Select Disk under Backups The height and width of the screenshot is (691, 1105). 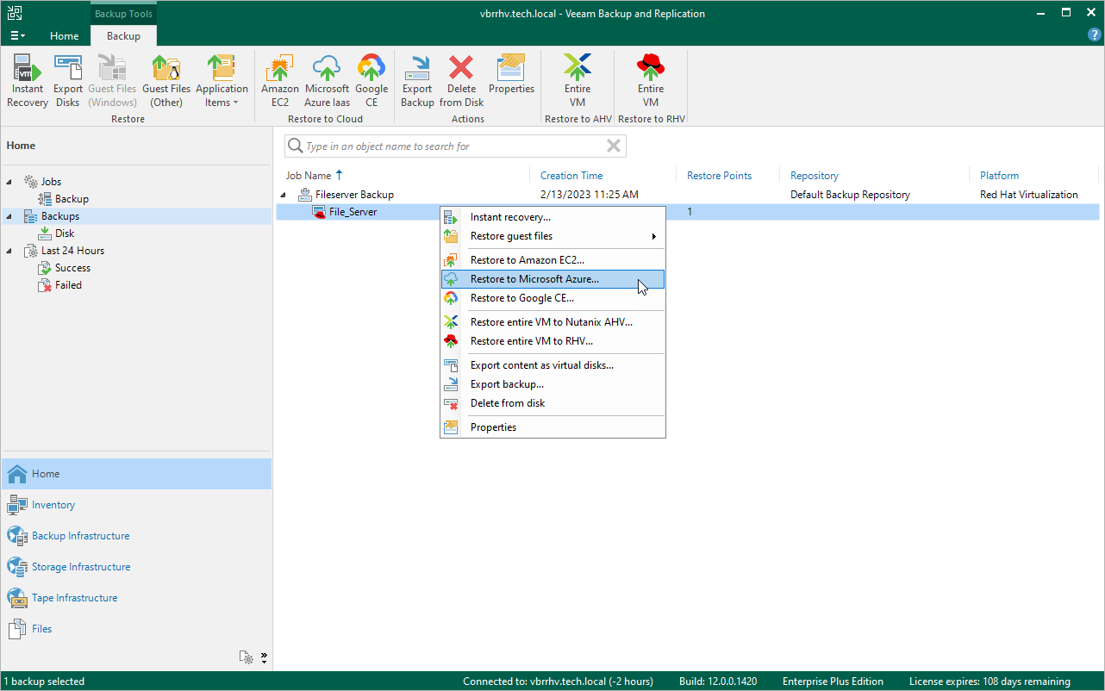[x=65, y=233]
